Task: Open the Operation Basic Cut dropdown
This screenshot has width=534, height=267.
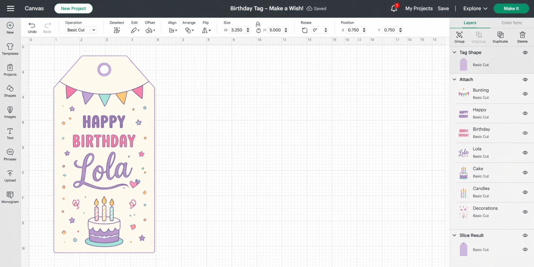Action: (81, 30)
